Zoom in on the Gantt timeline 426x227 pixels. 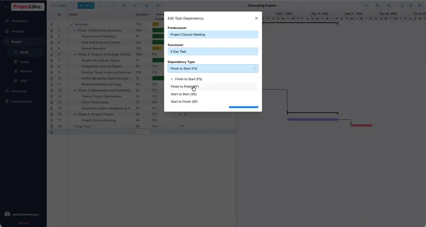click(x=377, y=5)
